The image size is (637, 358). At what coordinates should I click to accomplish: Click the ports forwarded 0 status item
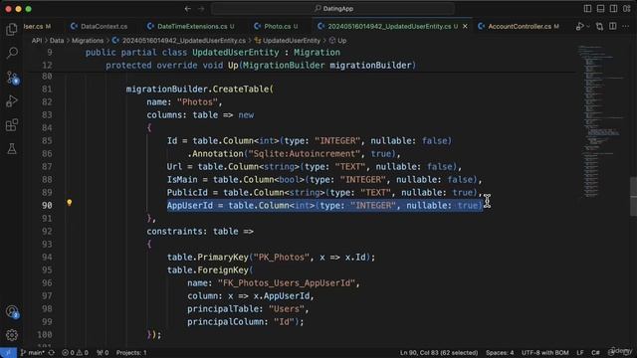point(103,353)
